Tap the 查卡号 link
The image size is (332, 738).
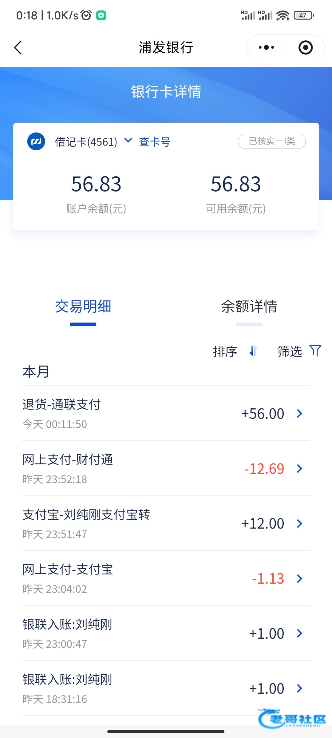click(x=154, y=142)
